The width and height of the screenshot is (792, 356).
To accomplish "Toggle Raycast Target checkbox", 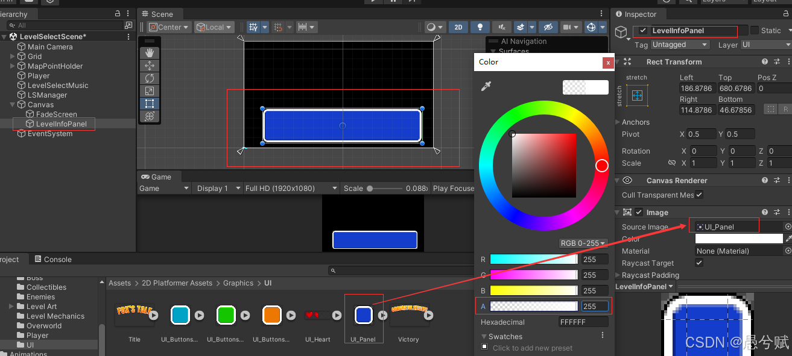I will (x=699, y=263).
